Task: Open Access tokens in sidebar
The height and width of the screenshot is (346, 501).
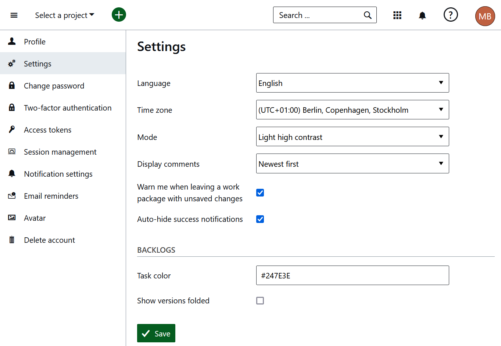Action: pos(47,130)
